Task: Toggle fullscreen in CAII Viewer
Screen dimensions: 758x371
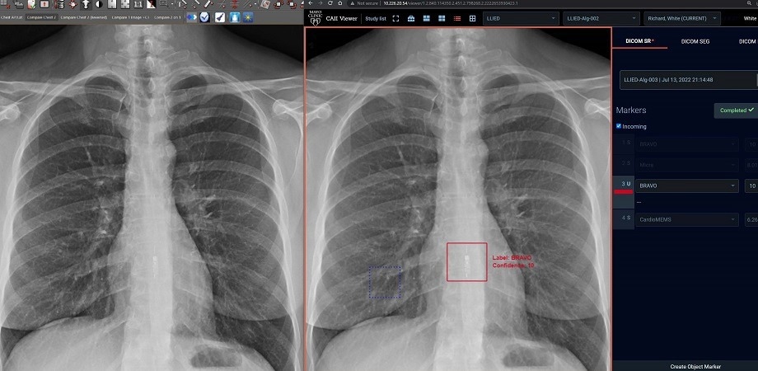Action: [395, 18]
